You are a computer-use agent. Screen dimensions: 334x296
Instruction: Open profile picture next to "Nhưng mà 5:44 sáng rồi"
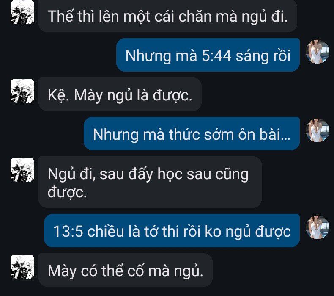click(x=318, y=52)
